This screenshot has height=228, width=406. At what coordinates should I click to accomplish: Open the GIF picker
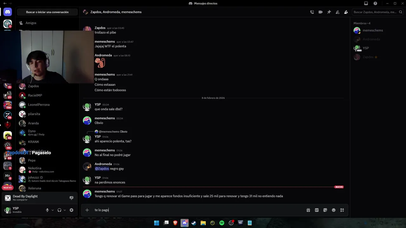coord(317,210)
